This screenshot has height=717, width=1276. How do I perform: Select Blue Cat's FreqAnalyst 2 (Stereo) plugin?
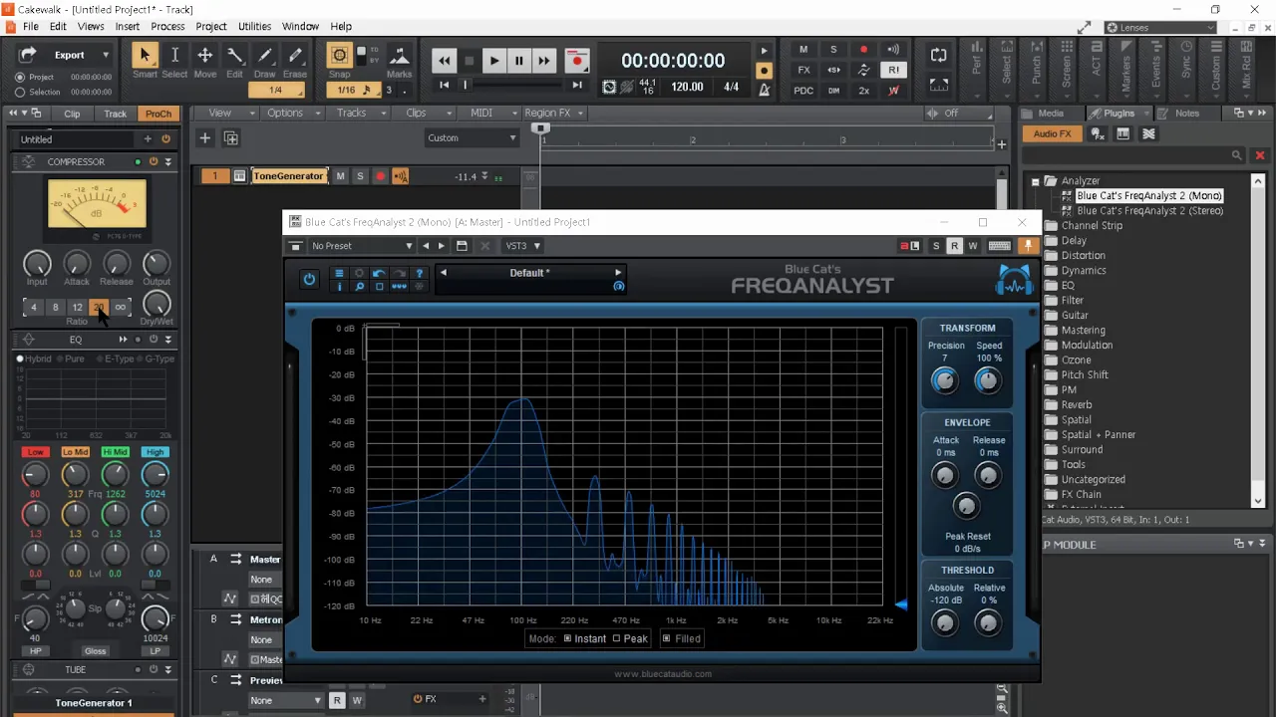pyautogui.click(x=1149, y=211)
